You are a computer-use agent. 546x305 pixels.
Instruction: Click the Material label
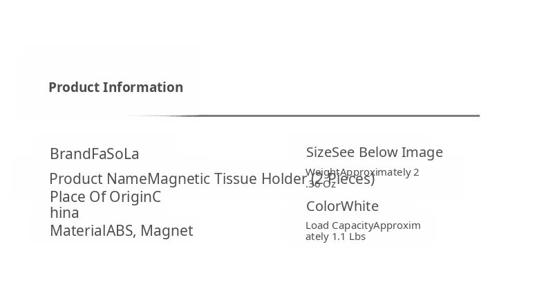pos(77,231)
